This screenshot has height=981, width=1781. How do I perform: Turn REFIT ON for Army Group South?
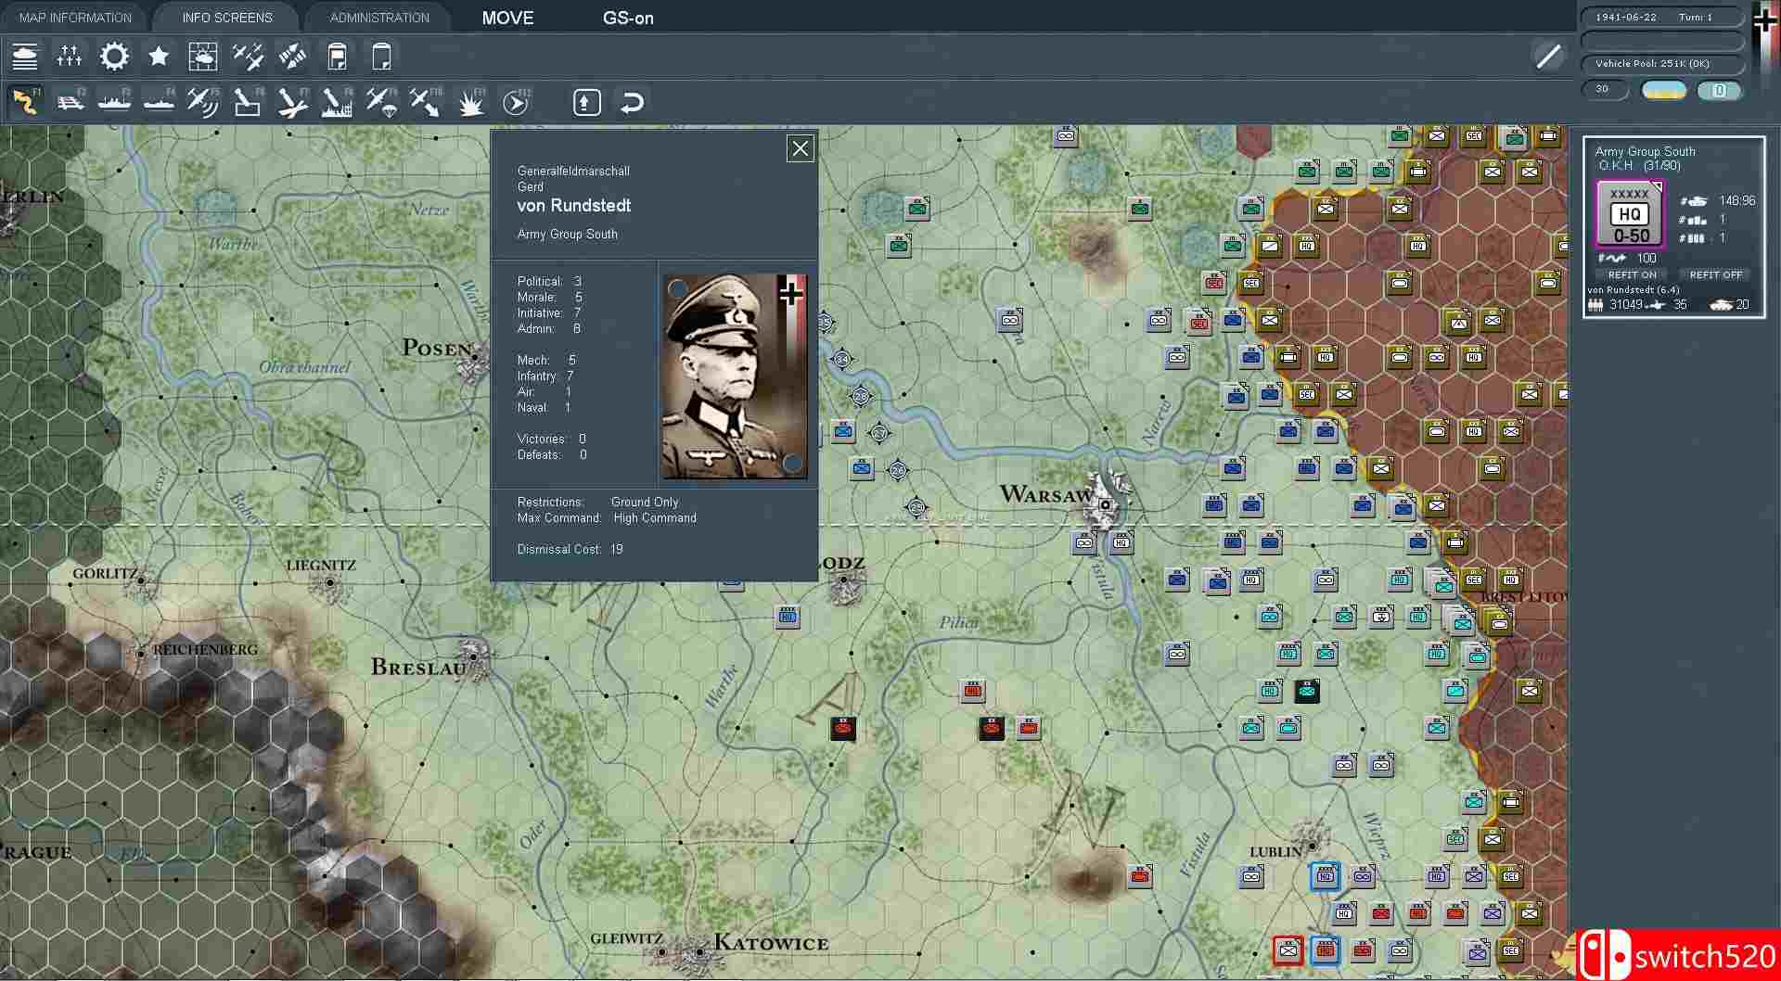(x=1632, y=274)
